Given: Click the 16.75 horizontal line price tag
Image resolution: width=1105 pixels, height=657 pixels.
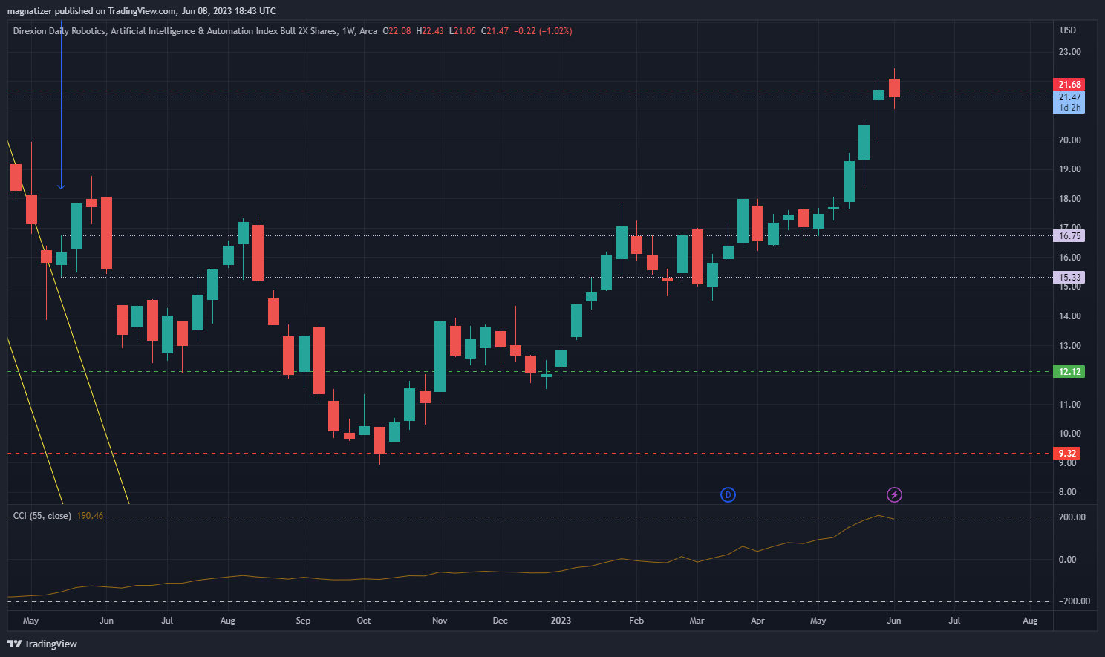Looking at the screenshot, I should [1069, 236].
